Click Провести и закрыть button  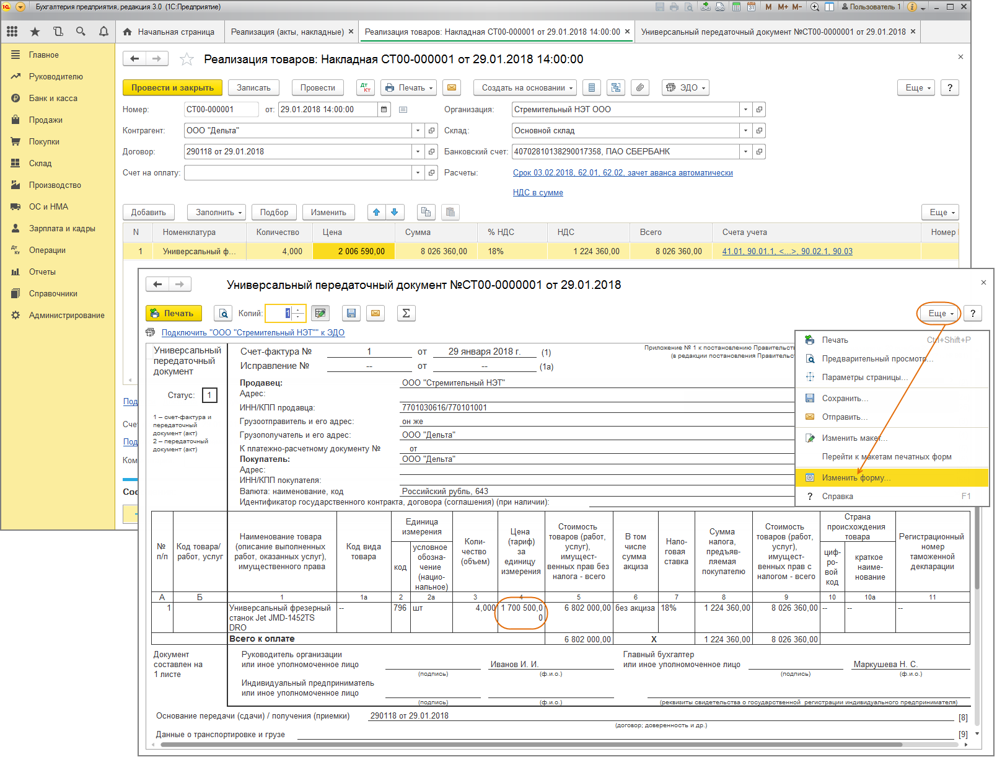pos(172,88)
